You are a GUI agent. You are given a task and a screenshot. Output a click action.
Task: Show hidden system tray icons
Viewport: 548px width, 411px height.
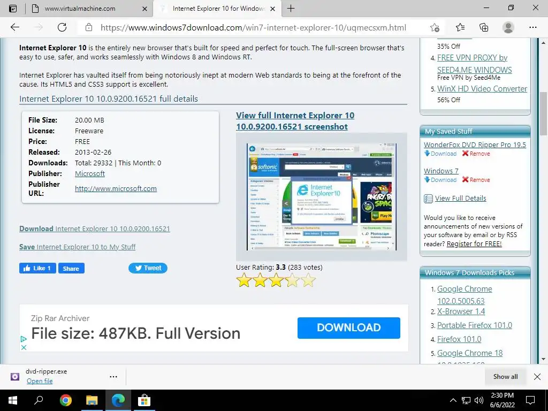453,400
